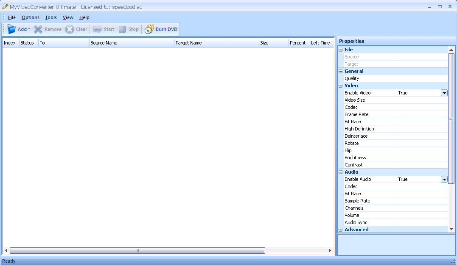This screenshot has height=266, width=457.
Task: Open the Enable Audio dropdown
Action: coord(444,179)
